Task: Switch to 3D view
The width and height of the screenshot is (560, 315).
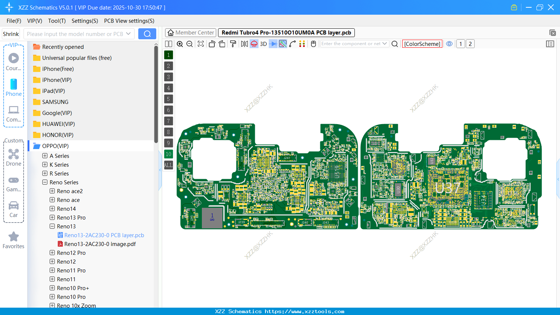Action: point(264,44)
